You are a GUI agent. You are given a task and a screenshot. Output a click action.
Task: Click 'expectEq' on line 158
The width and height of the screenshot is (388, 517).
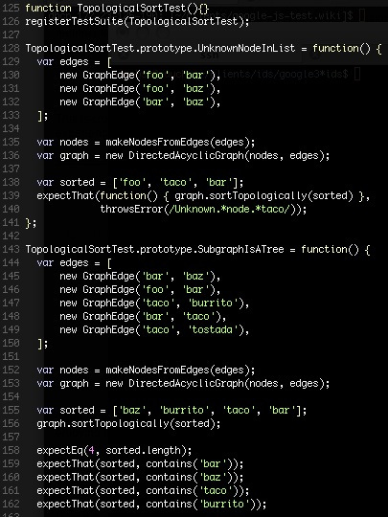tap(59, 450)
